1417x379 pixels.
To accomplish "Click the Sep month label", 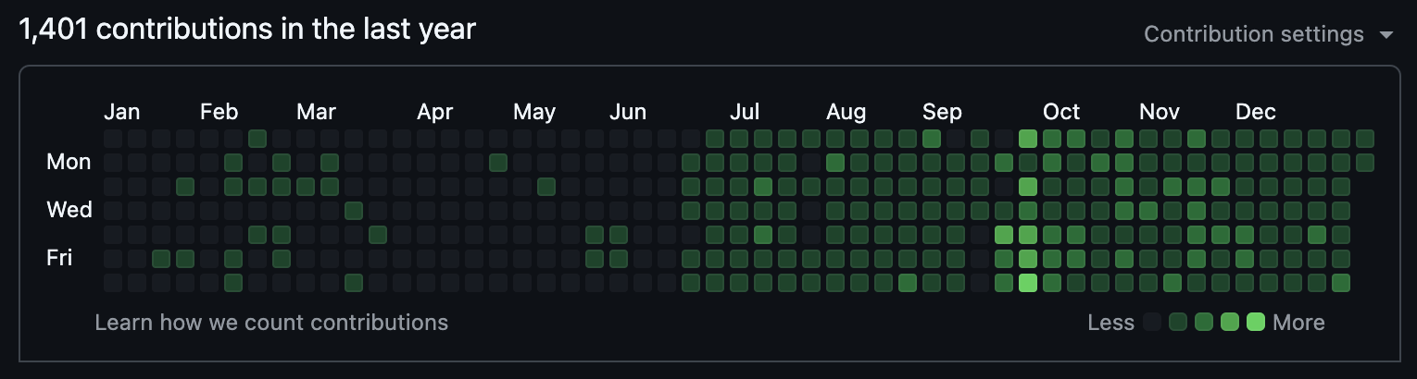I will pyautogui.click(x=942, y=112).
